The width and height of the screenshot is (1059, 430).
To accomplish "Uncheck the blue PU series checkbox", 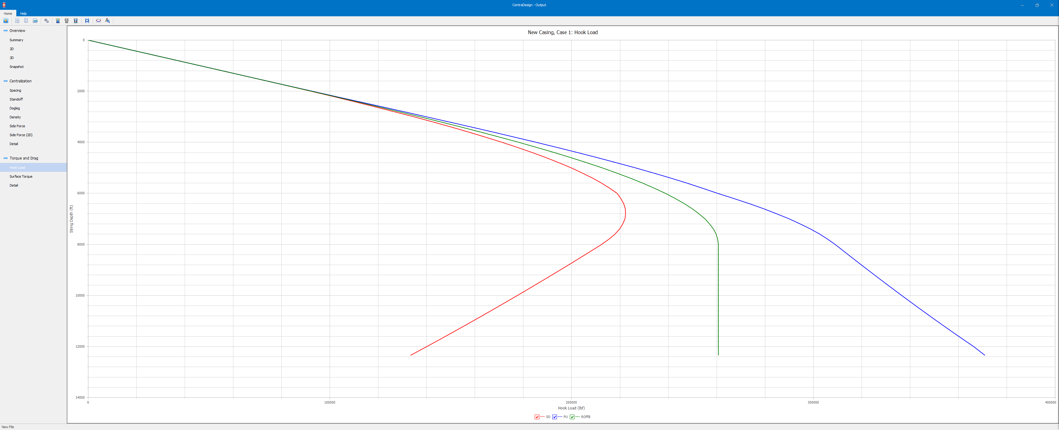I will 554,417.
